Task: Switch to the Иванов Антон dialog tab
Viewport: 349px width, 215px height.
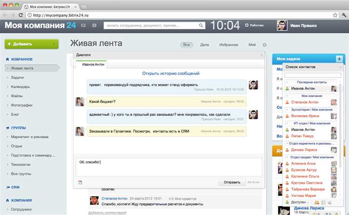Action: 91,65
